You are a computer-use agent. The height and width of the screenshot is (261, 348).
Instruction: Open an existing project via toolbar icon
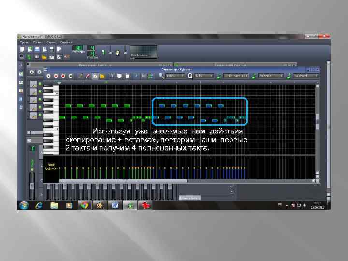(x=37, y=49)
